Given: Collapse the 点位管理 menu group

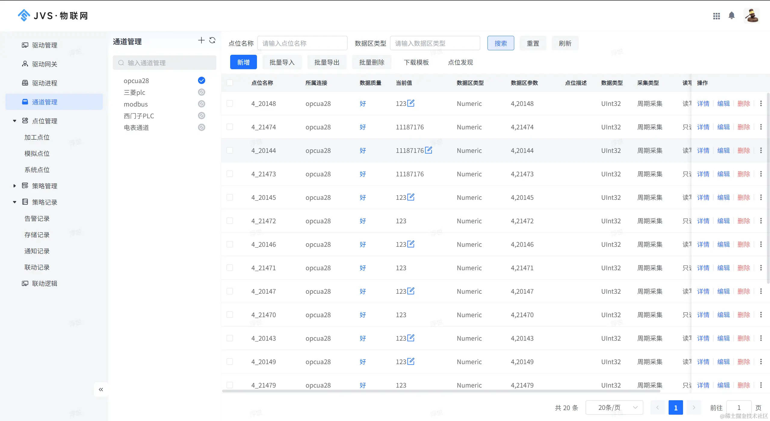Looking at the screenshot, I should point(14,121).
